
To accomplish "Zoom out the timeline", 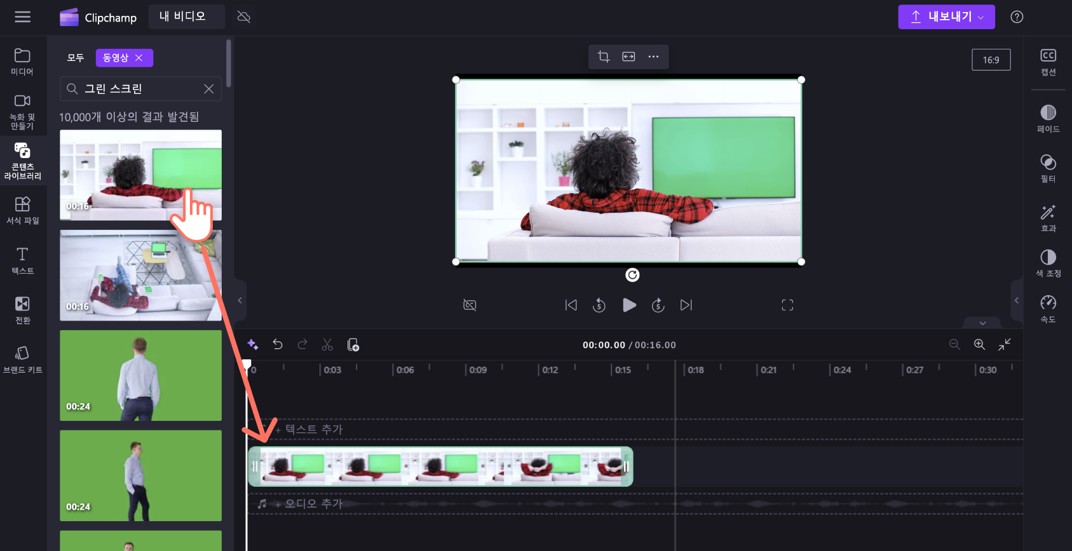I will (x=954, y=344).
